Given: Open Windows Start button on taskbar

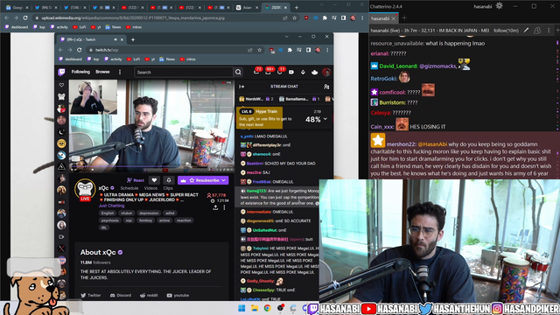Looking at the screenshot, I should [241, 308].
